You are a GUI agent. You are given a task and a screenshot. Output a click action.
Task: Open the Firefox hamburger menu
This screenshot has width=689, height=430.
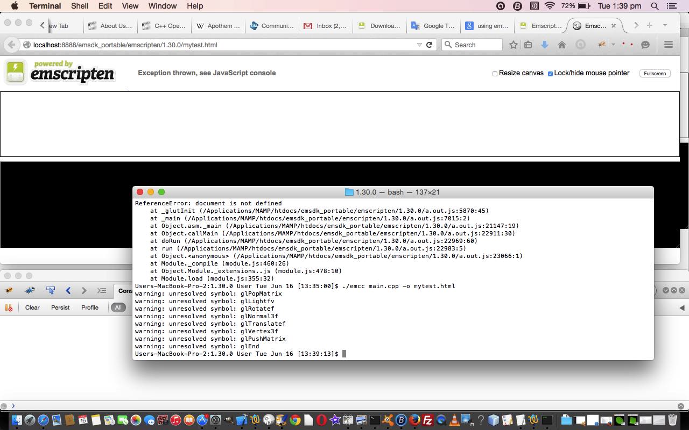coord(669,45)
